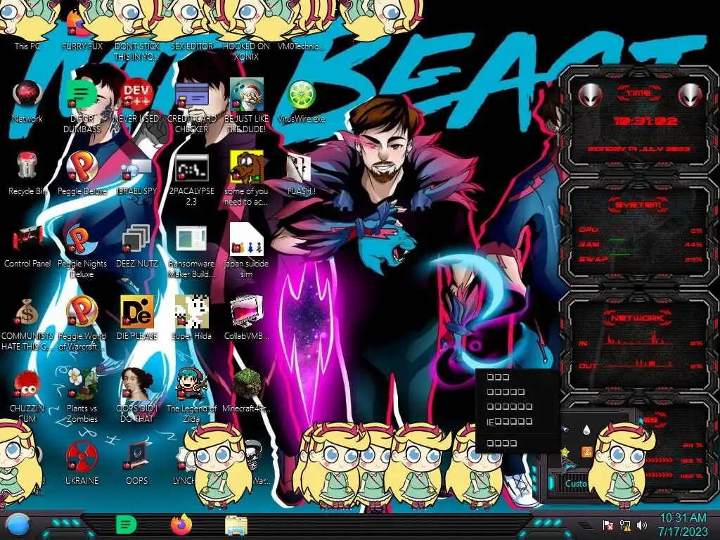Click the white water drop tray icon

(x=586, y=430)
